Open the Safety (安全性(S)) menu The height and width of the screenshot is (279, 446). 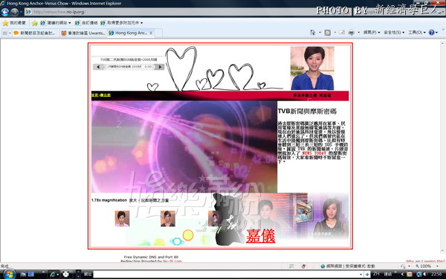point(394,33)
